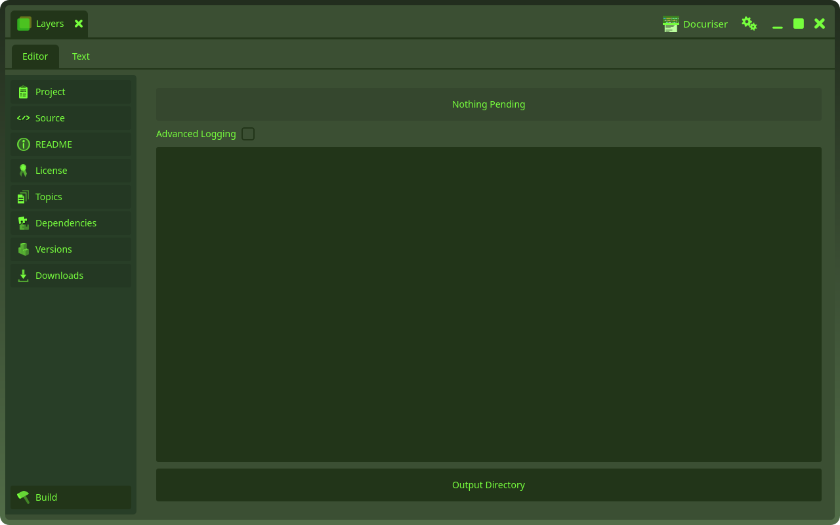840x525 pixels.
Task: Click the Versions boxes icon
Action: [24, 249]
